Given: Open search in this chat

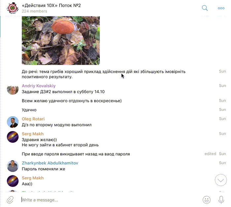Looking at the screenshot, I should pyautogui.click(x=205, y=8).
